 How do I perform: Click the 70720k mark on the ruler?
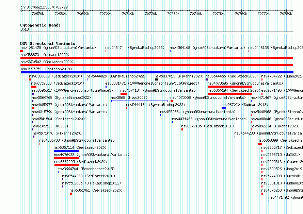pyautogui.click(x=151, y=14)
